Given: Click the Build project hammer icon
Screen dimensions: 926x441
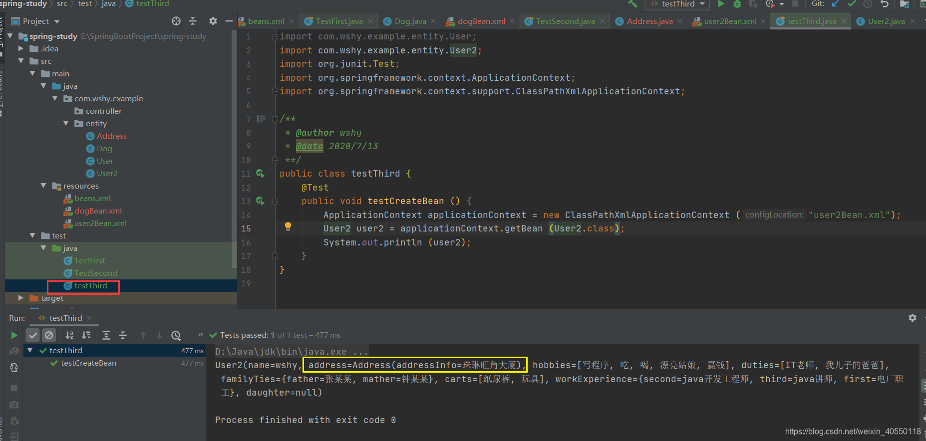Looking at the screenshot, I should point(633,3).
